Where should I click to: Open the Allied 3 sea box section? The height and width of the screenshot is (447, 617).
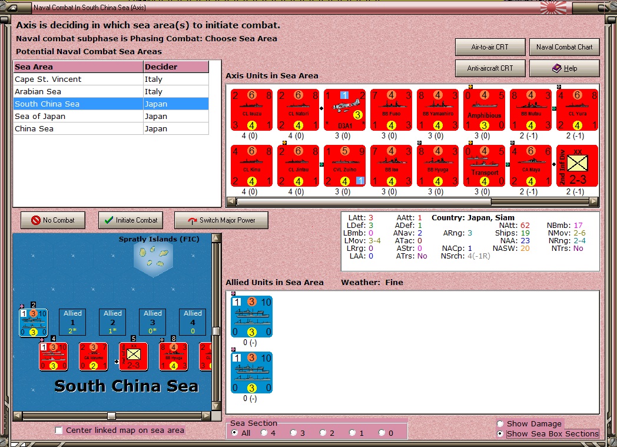tap(152, 322)
